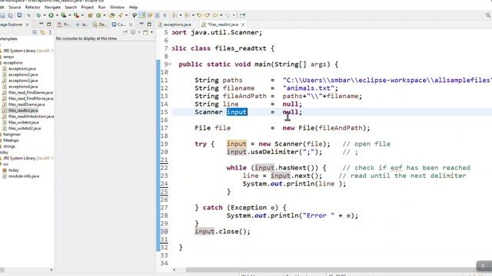Select module-info.java in Package Explorer
Screen dimensions: 492x276
click(x=24, y=176)
